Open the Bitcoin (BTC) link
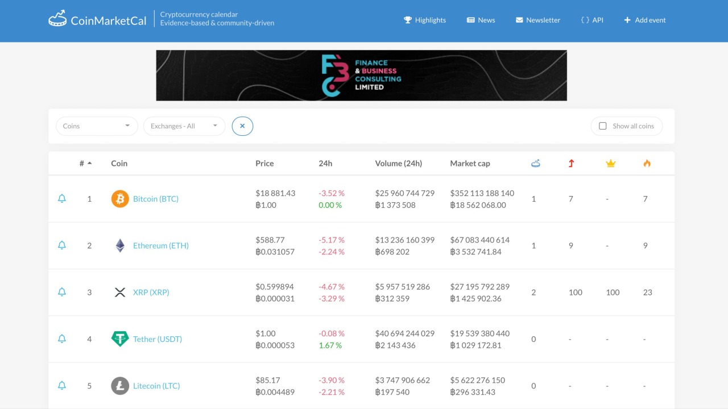The image size is (728, 409). coord(156,199)
